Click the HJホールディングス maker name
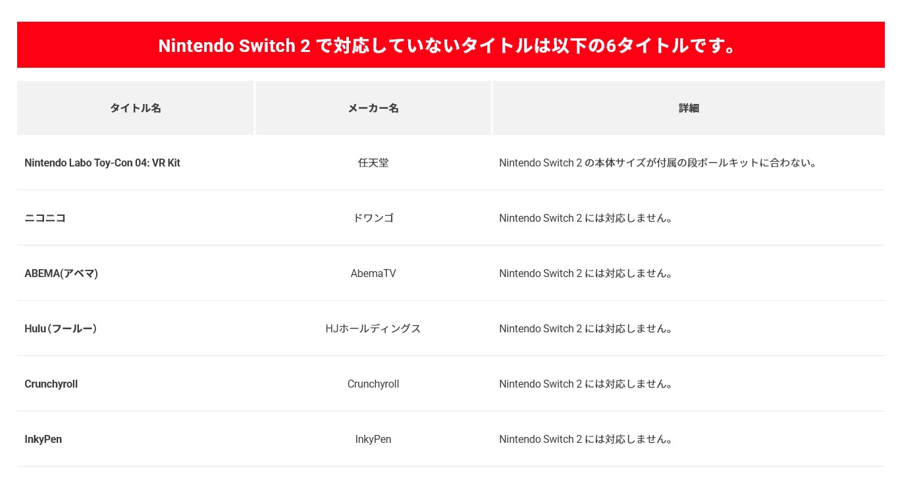 point(373,328)
